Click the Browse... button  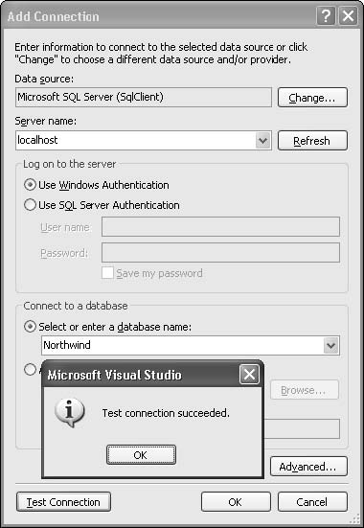click(305, 390)
